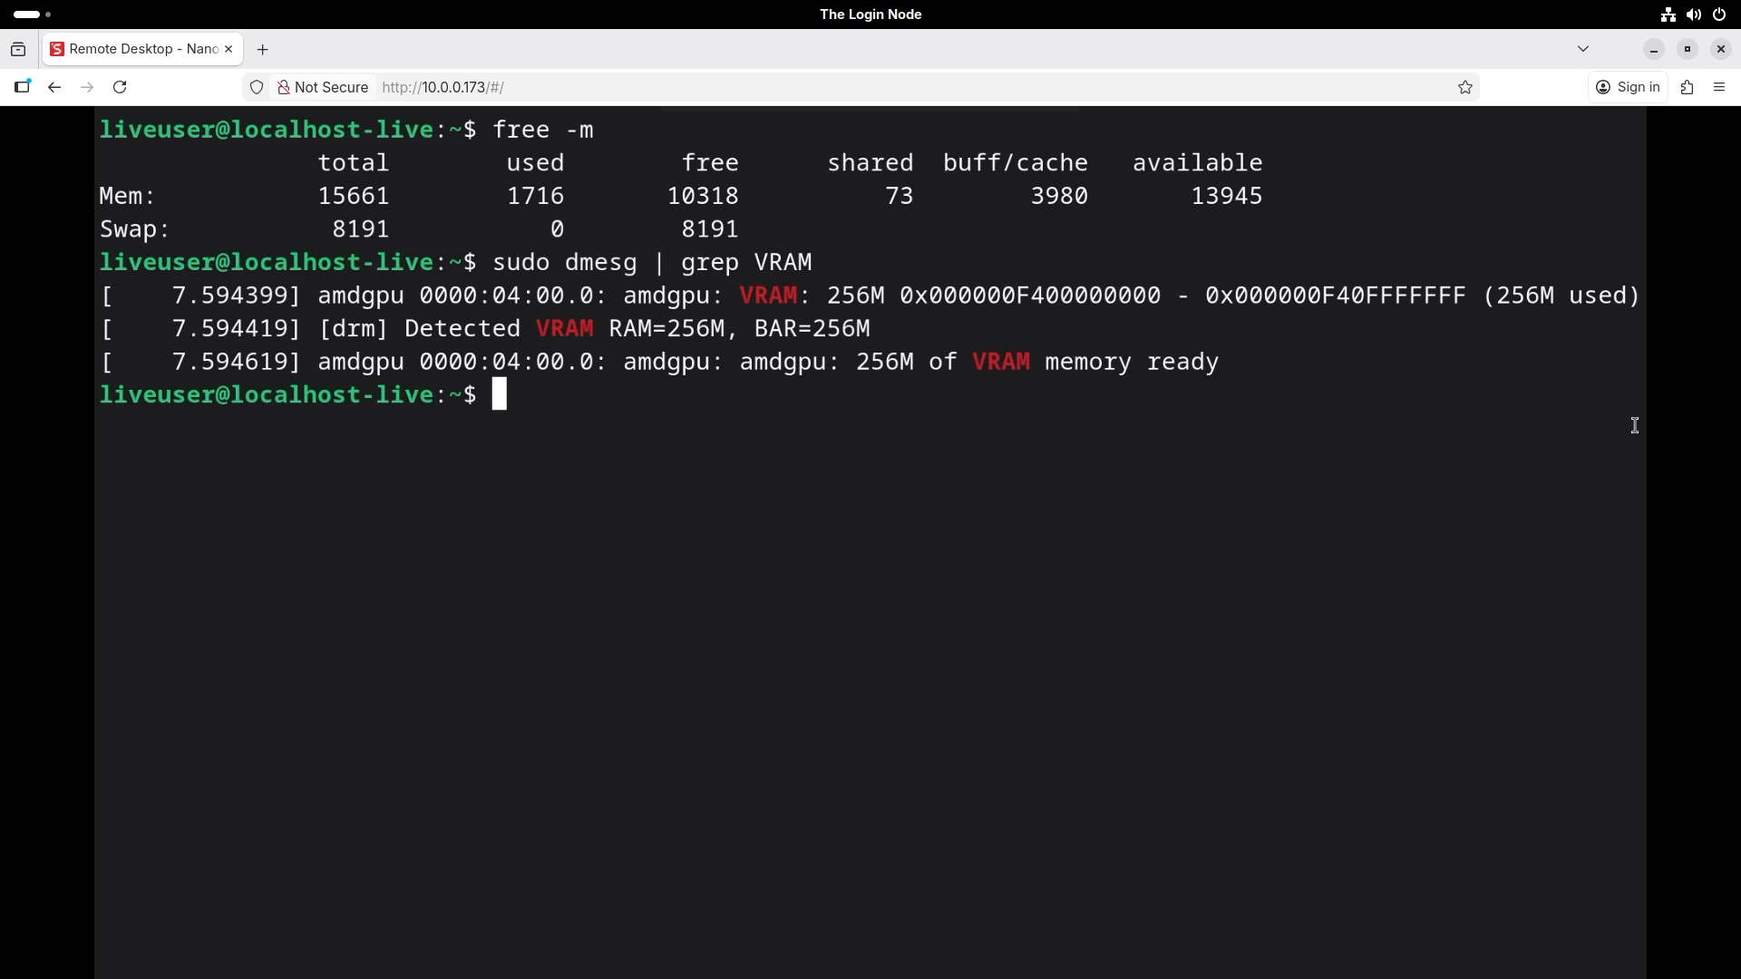This screenshot has width=1741, height=979.
Task: Click the recent browsing icon left of the tab
Action: coord(18,49)
